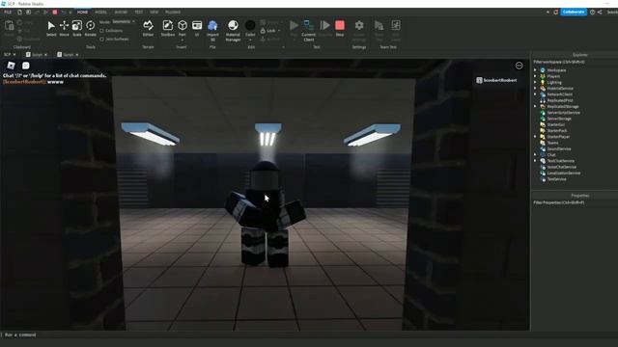Select LocalizationService in Explorer
The image size is (618, 347).
coord(564,173)
